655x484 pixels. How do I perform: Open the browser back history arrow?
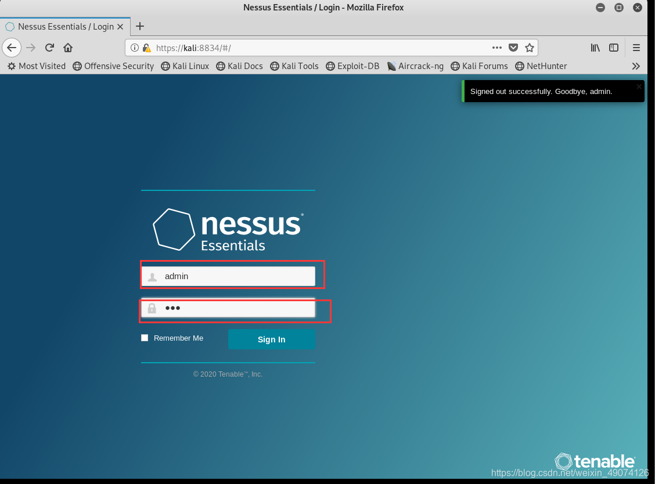[x=12, y=48]
